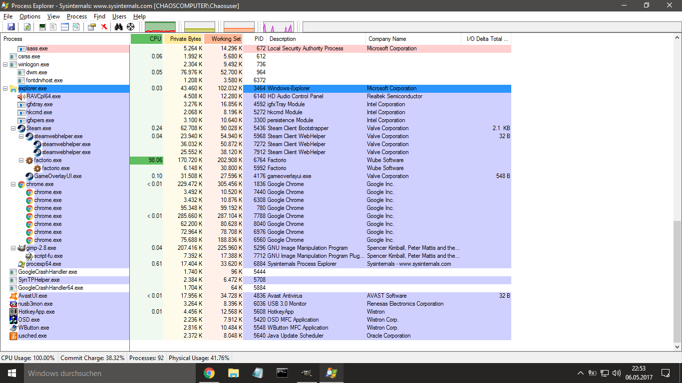Open the notification center icon

tap(666, 373)
